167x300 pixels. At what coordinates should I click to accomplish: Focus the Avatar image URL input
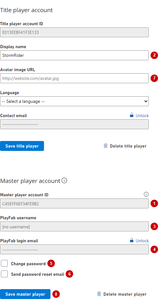tap(74, 78)
